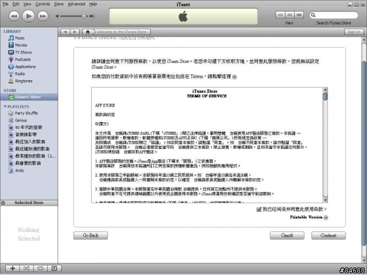
Task: Click the Search iTunes Store field
Action: 334,15
